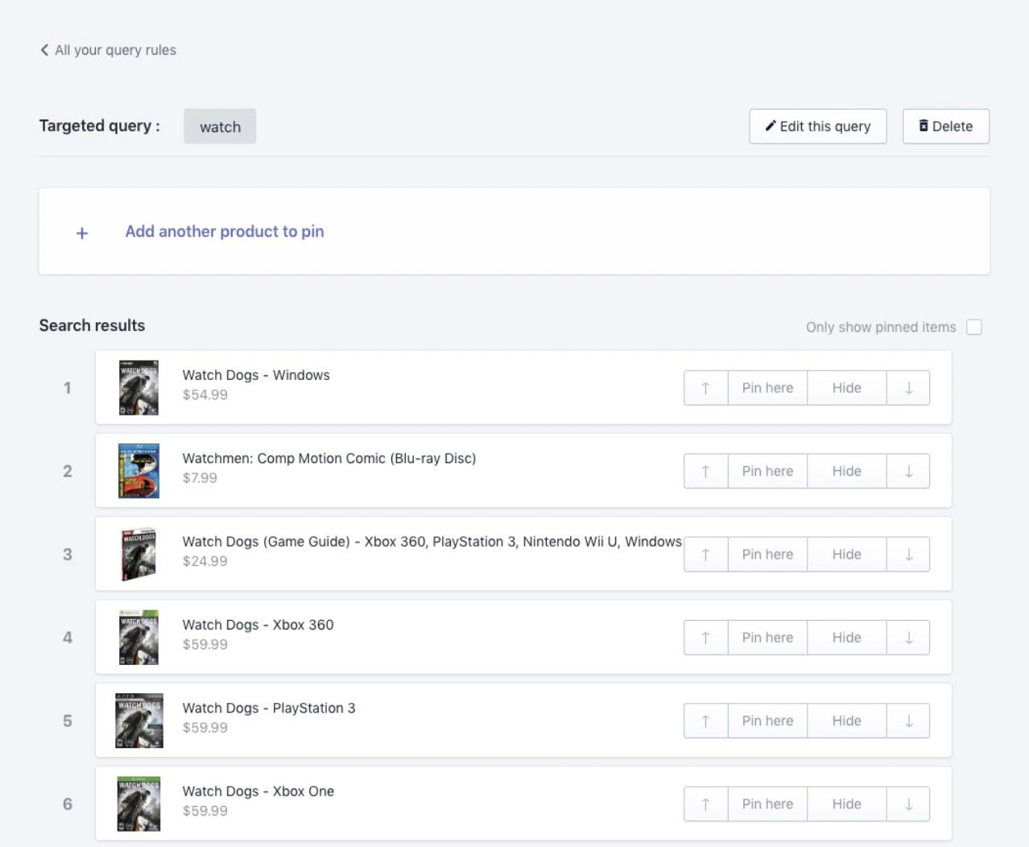Click the down arrow on Watch Dogs - Xbox One
The width and height of the screenshot is (1029, 847).
click(908, 804)
